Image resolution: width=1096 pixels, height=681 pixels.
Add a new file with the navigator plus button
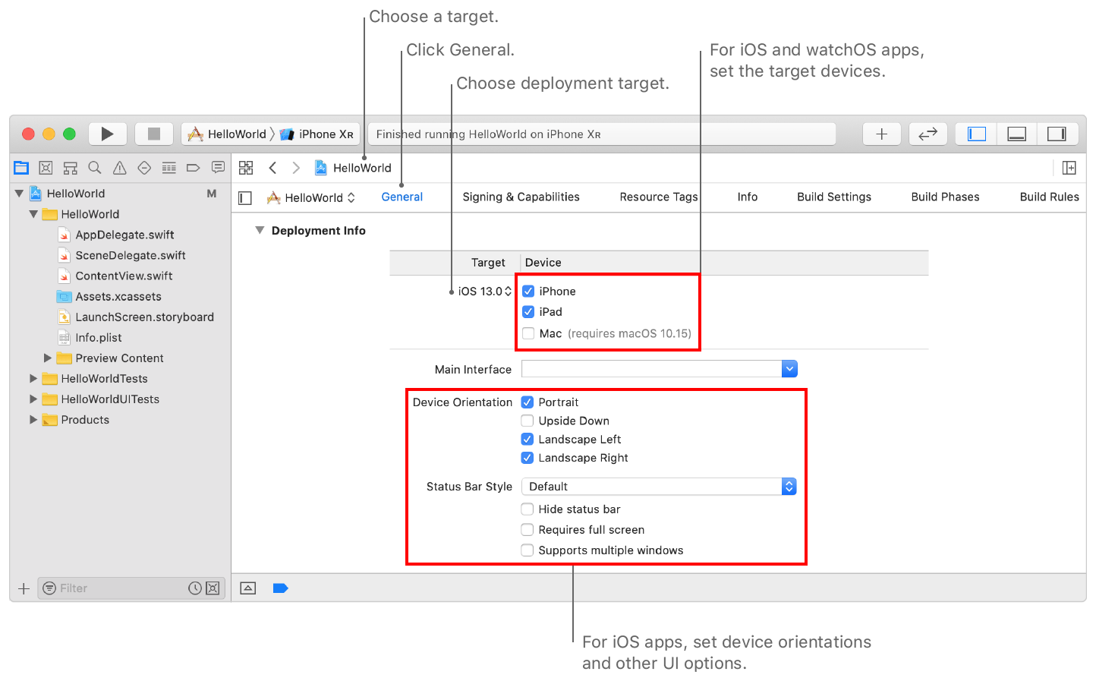pyautogui.click(x=24, y=588)
